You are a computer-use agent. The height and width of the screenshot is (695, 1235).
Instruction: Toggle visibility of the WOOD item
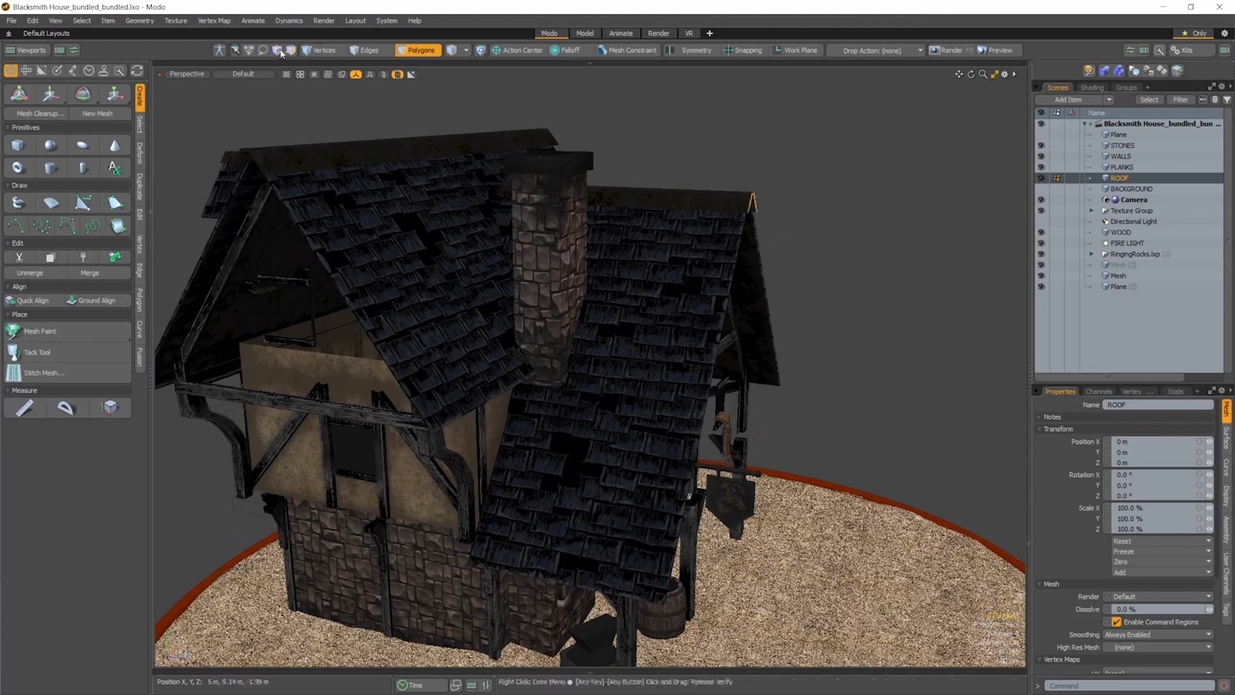1041,232
